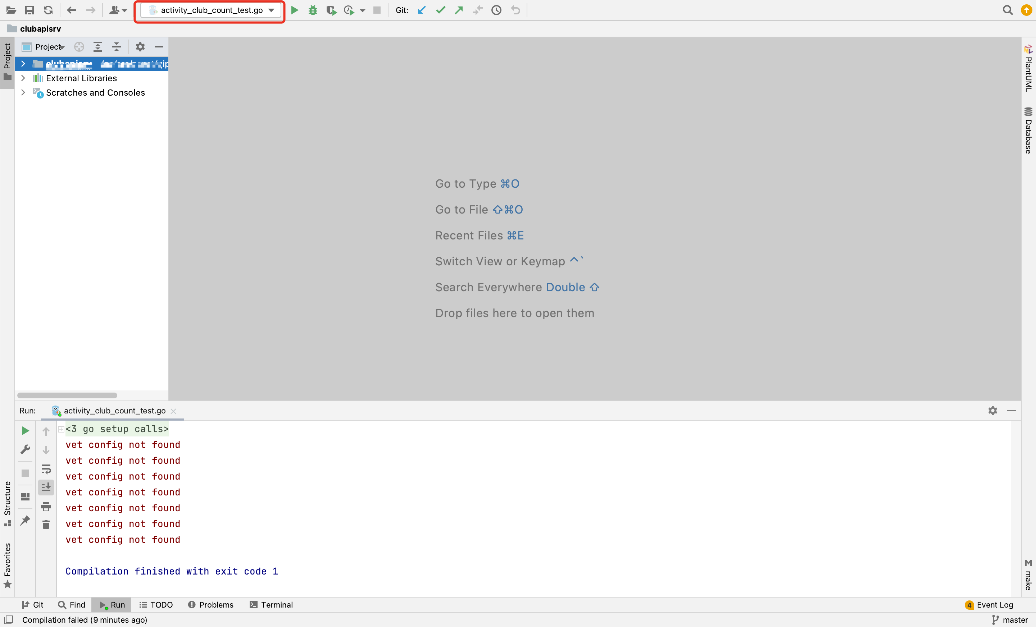Edit run configuration wrench icon
The height and width of the screenshot is (627, 1036).
[x=25, y=450]
